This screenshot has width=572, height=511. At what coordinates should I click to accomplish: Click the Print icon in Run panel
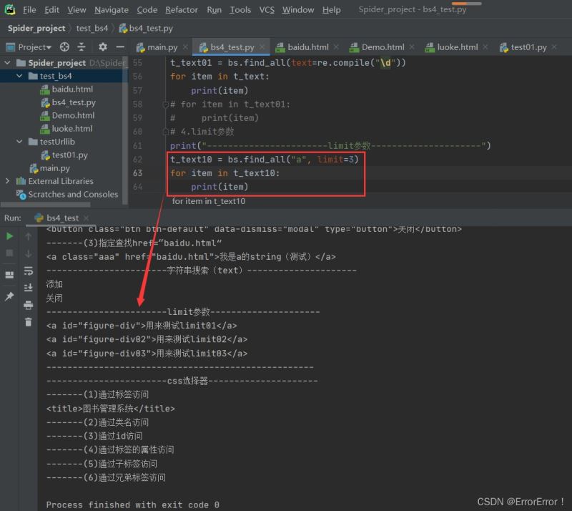click(x=29, y=306)
